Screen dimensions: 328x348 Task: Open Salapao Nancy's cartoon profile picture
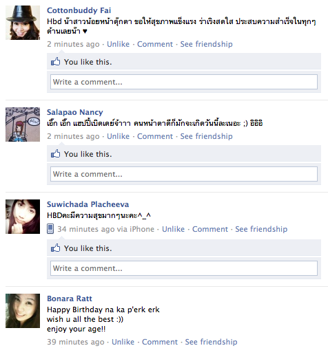click(23, 124)
